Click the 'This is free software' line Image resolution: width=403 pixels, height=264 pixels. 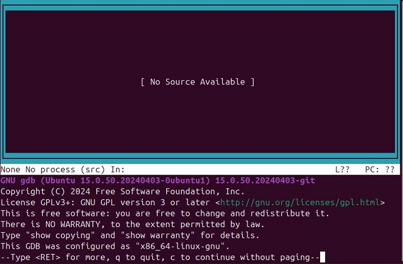[165, 214]
